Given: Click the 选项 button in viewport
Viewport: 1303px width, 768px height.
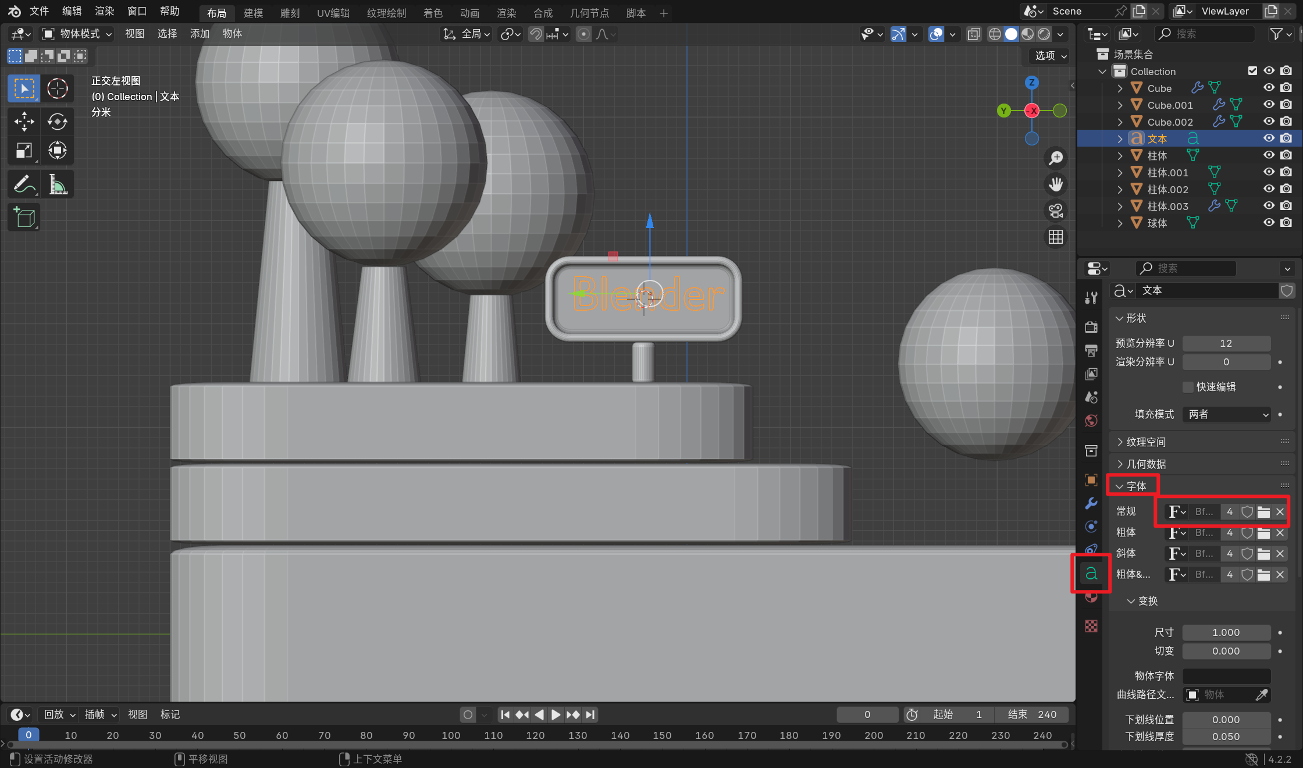Looking at the screenshot, I should [x=1050, y=56].
